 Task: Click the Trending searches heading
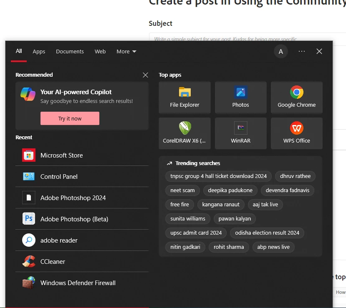pyautogui.click(x=198, y=163)
